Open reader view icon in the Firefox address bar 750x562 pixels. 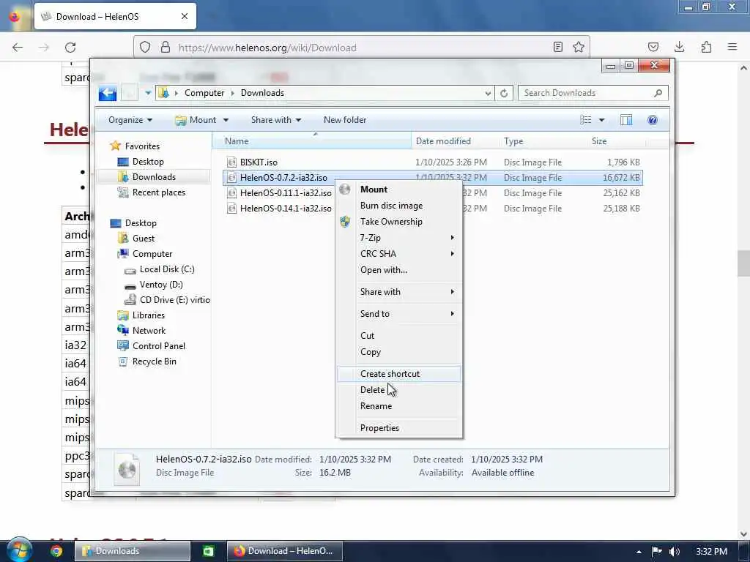click(x=557, y=47)
